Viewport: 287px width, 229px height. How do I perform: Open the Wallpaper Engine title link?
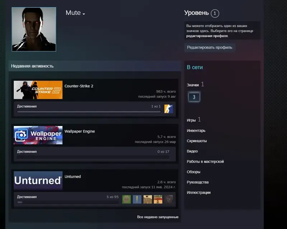pyautogui.click(x=80, y=131)
